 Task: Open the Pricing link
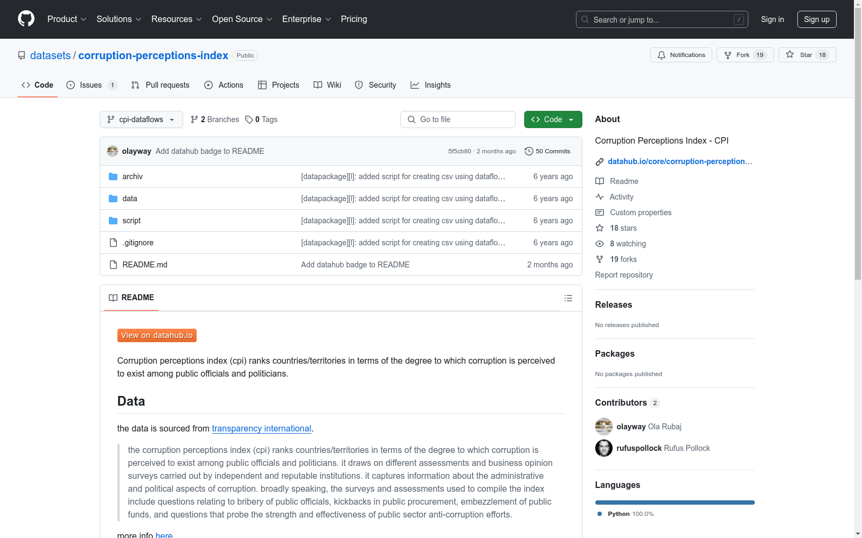point(354,19)
